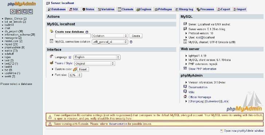Open the MySQL connection collation dropdown
This screenshot has height=135, width=265.
pos(110,42)
